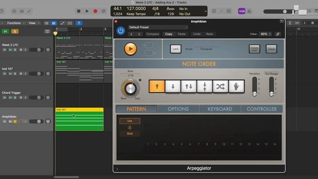The height and width of the screenshot is (179, 318).
Task: Select the Outside-In note order button
Action: pos(205,87)
